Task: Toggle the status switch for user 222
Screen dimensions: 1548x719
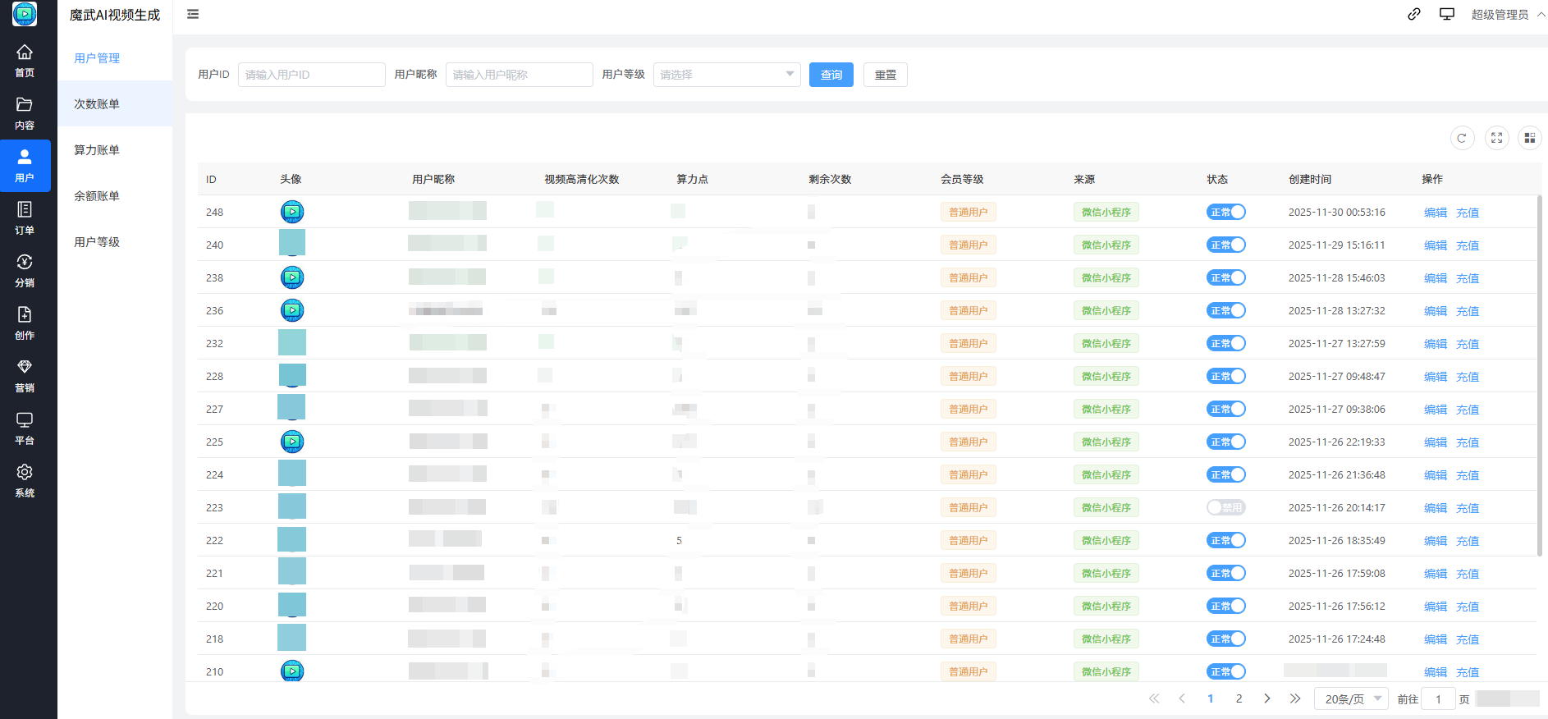Action: 1225,540
